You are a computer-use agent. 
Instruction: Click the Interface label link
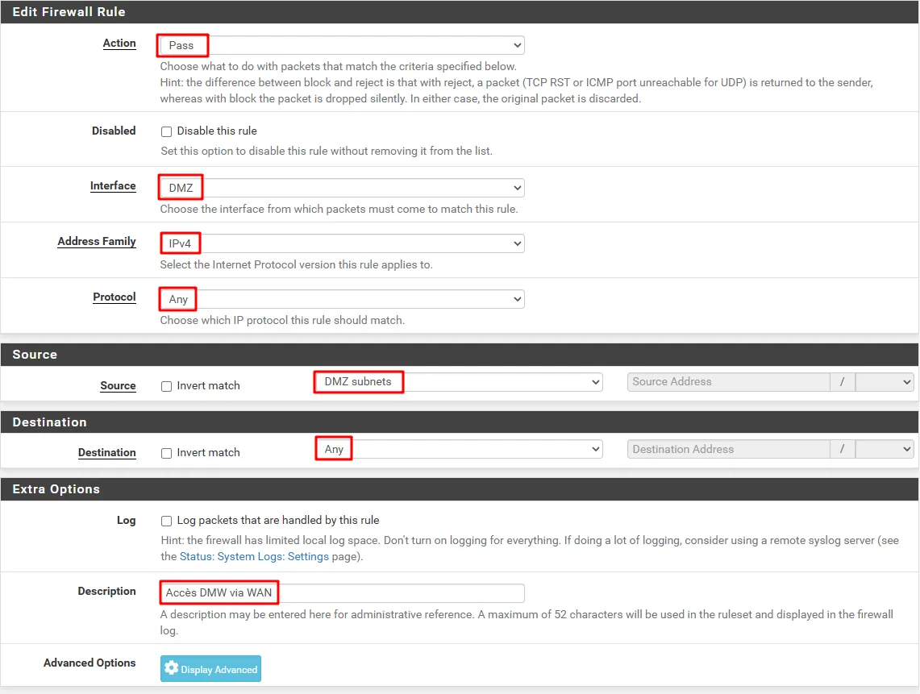[113, 185]
